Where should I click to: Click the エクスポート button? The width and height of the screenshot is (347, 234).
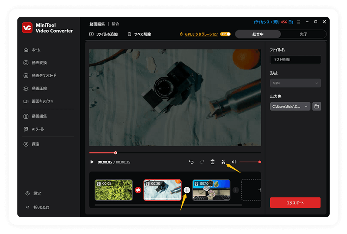pyautogui.click(x=295, y=203)
